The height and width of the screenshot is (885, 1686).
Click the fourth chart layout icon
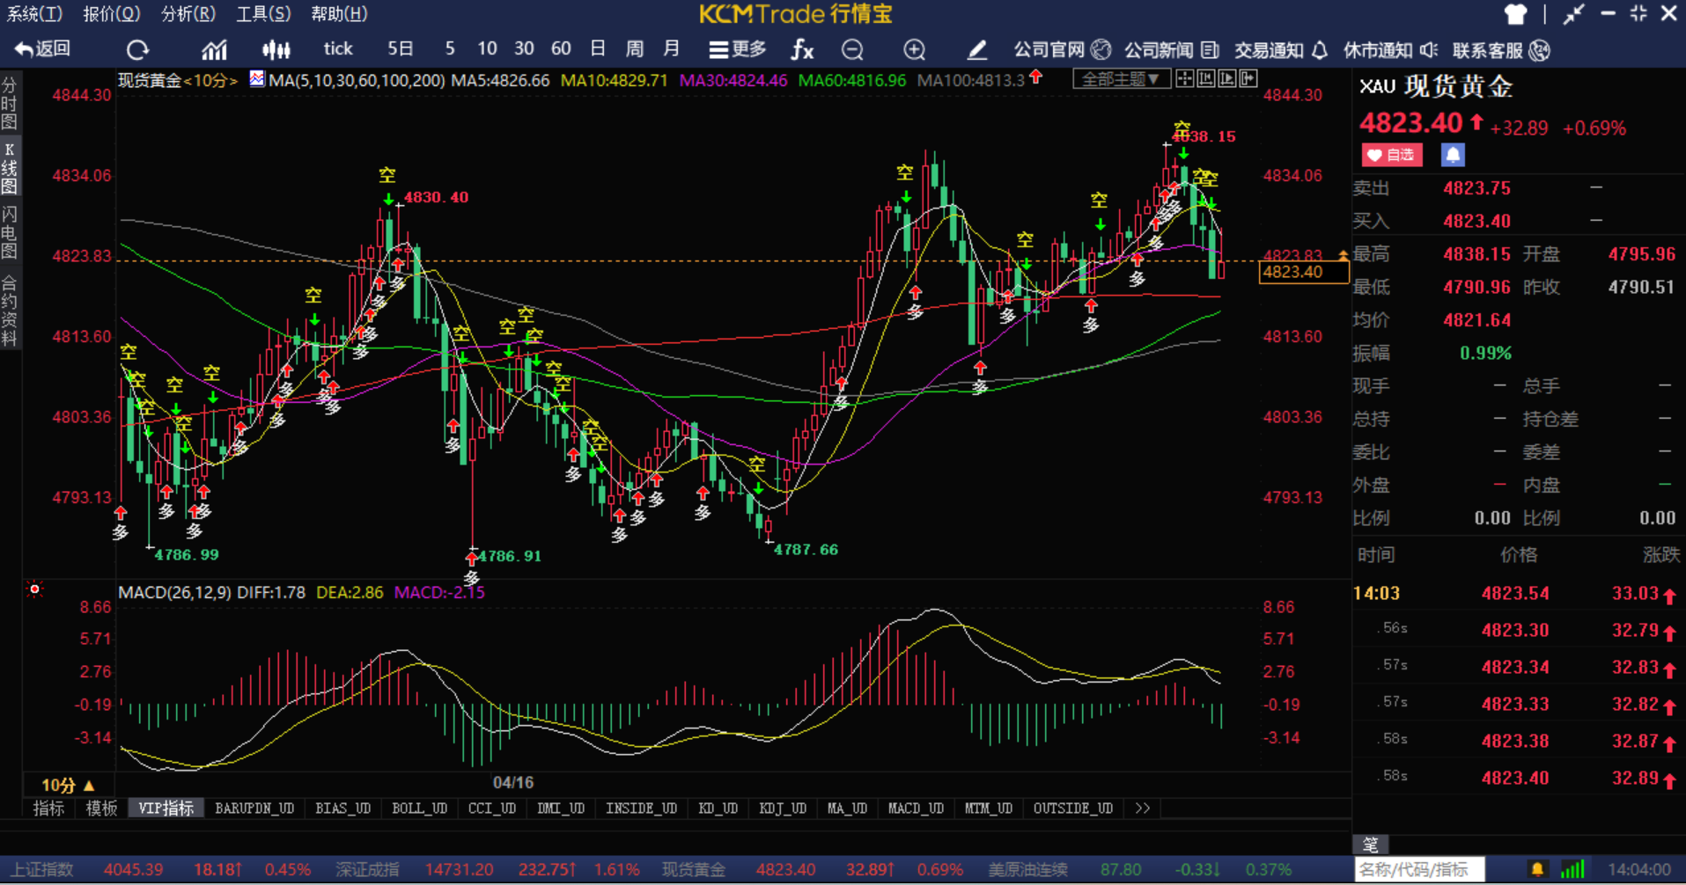[1248, 79]
